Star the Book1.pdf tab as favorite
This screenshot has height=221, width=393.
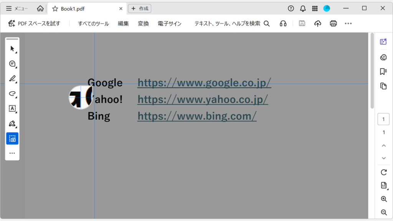click(x=55, y=9)
